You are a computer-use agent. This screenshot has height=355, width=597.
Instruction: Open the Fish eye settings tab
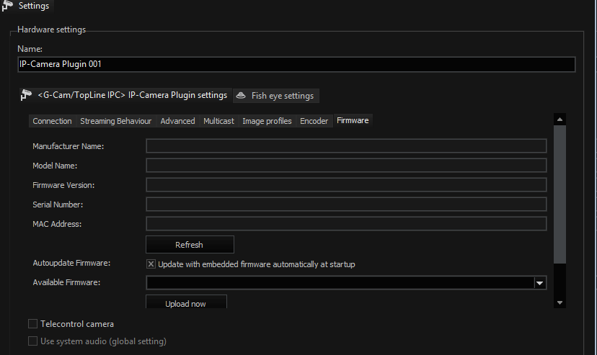click(276, 96)
